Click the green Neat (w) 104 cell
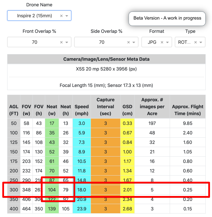The image size is (212, 217). point(52,190)
